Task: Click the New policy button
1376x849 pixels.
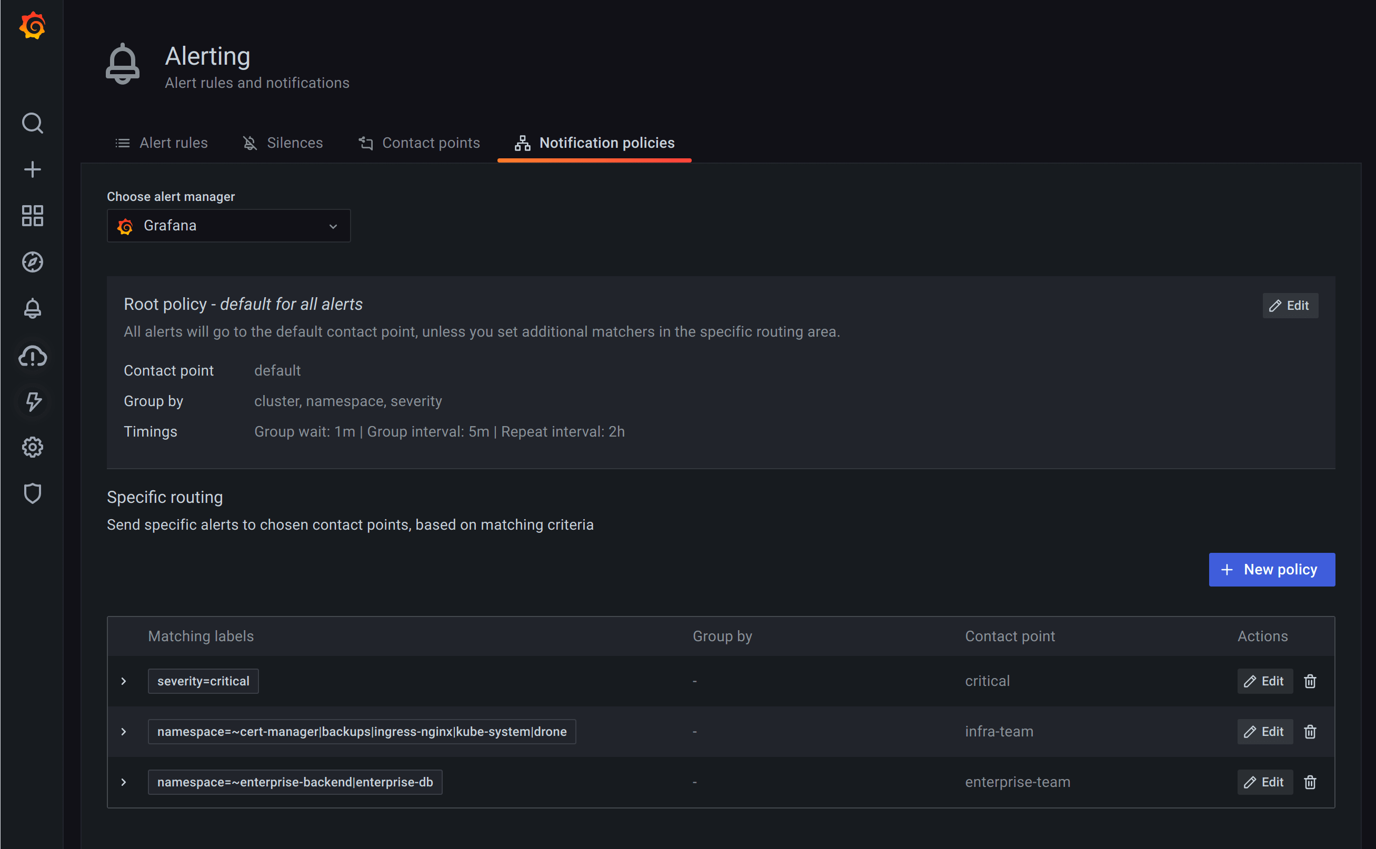Action: click(x=1271, y=569)
